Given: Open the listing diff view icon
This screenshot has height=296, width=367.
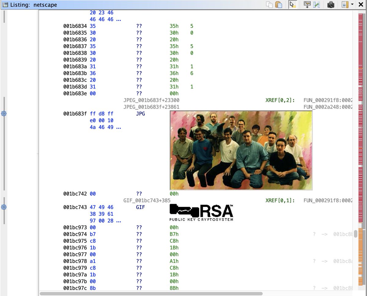Looking at the screenshot, I should 317,5.
